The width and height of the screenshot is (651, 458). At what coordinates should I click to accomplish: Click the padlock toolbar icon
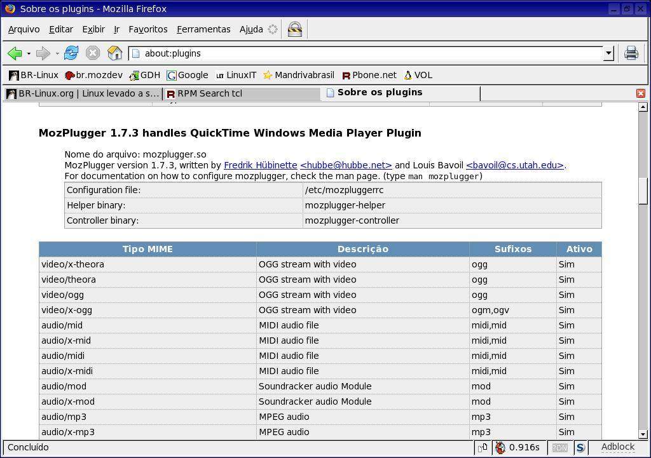click(x=295, y=29)
